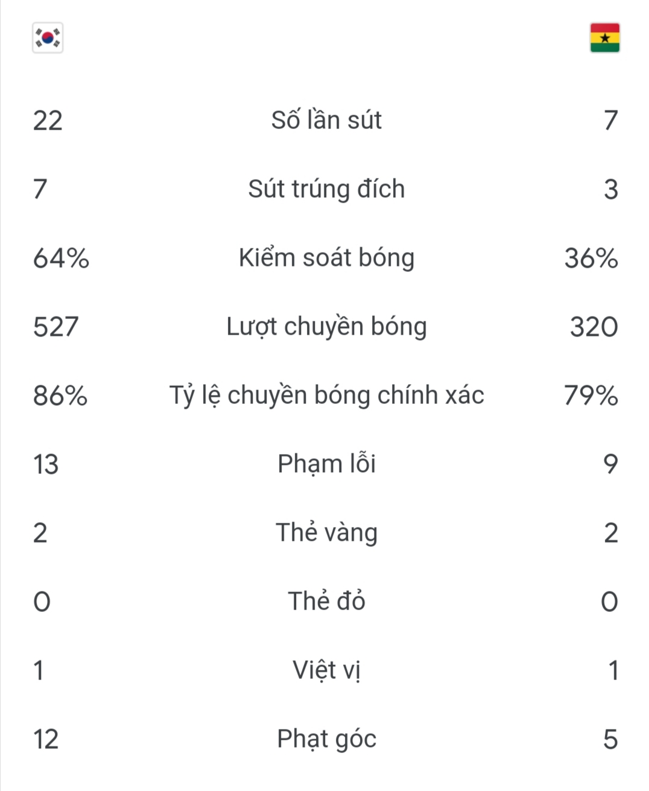649x791 pixels.
Task: Select the "Số lần sút" stat label
Action: click(x=326, y=120)
